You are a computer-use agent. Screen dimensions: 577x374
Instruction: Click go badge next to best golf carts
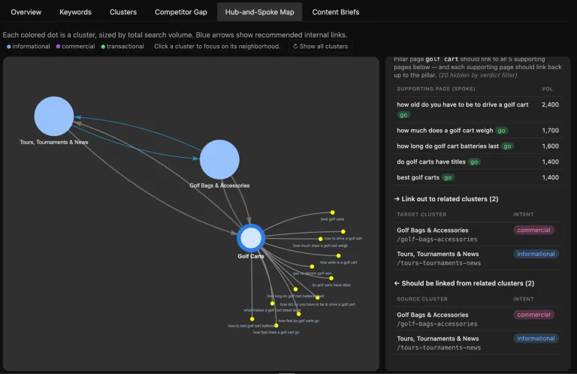click(448, 178)
